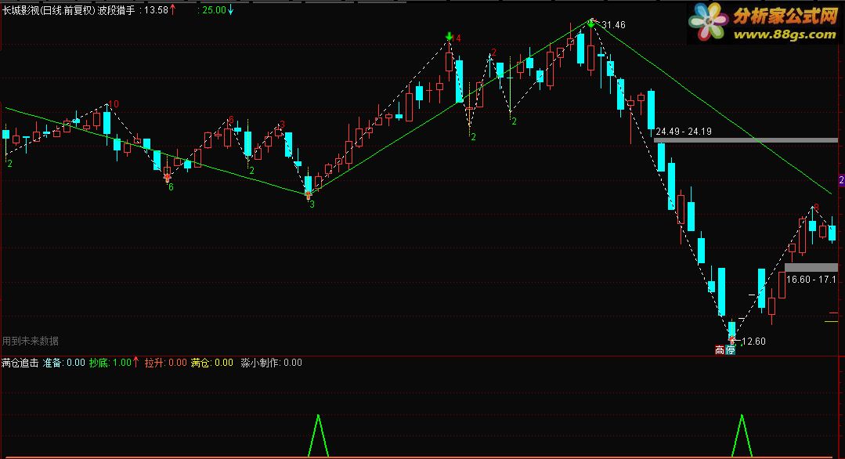Click the first green 抄底 signal spike
Screen dimensions: 845x459
pyautogui.click(x=319, y=436)
